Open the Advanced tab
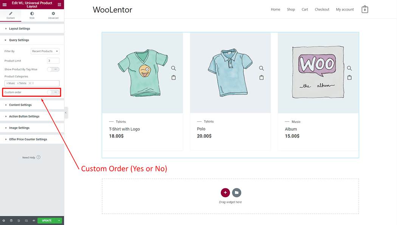Image resolution: width=397 pixels, height=225 pixels. (53, 15)
